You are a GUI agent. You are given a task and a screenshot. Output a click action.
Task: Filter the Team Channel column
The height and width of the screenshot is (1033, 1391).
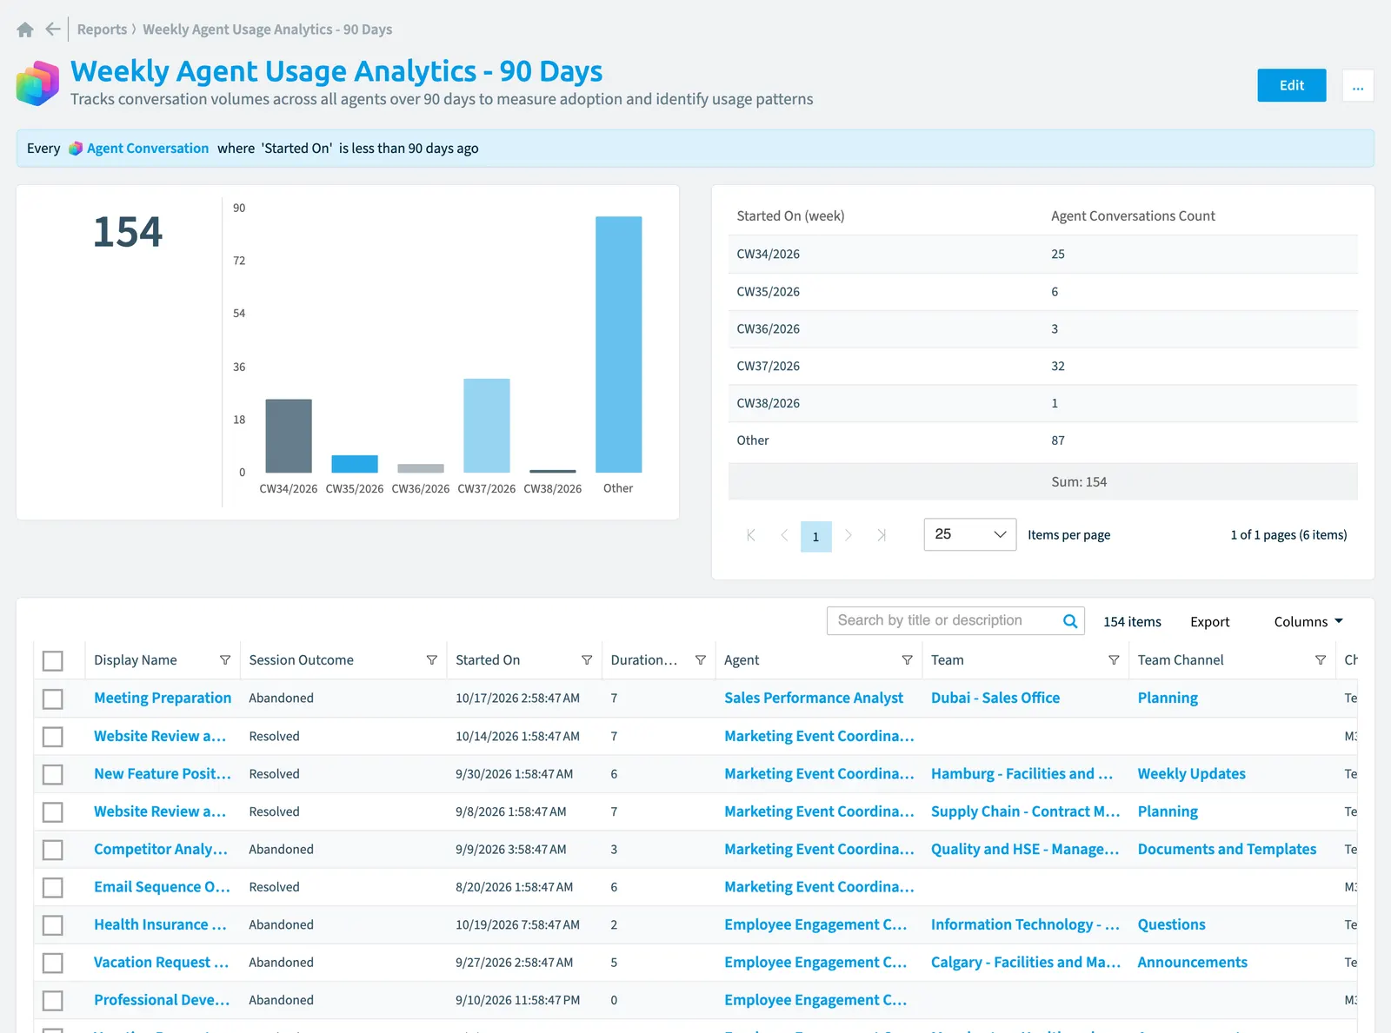pyautogui.click(x=1321, y=660)
